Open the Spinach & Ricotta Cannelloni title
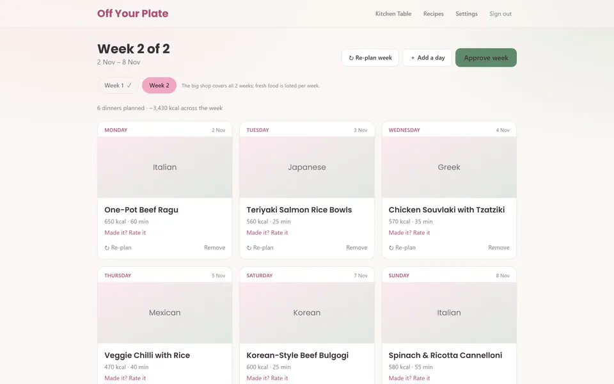The image size is (614, 384). click(x=445, y=355)
